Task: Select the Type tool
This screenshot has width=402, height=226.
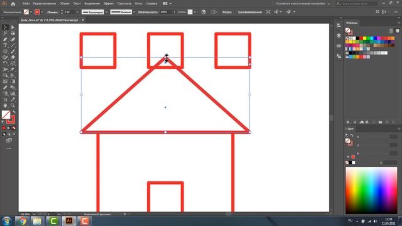Action: click(5, 45)
